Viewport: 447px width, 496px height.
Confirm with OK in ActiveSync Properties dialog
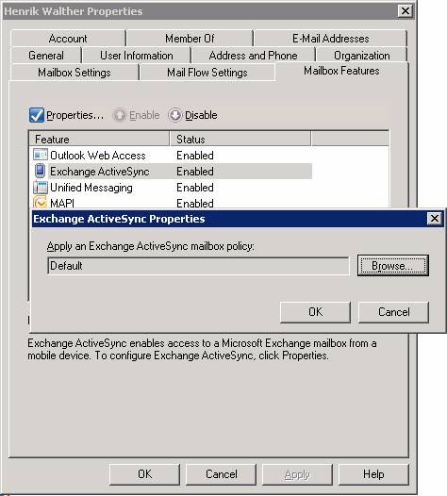click(x=315, y=312)
